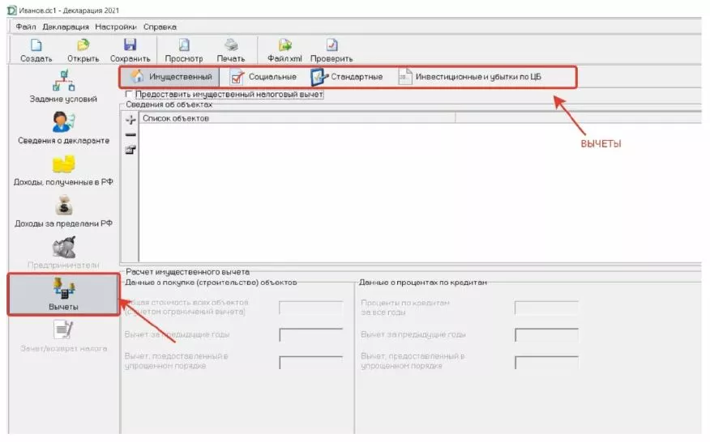Switch to the Стандартные deductions tab
The height and width of the screenshot is (442, 710).
pos(347,78)
